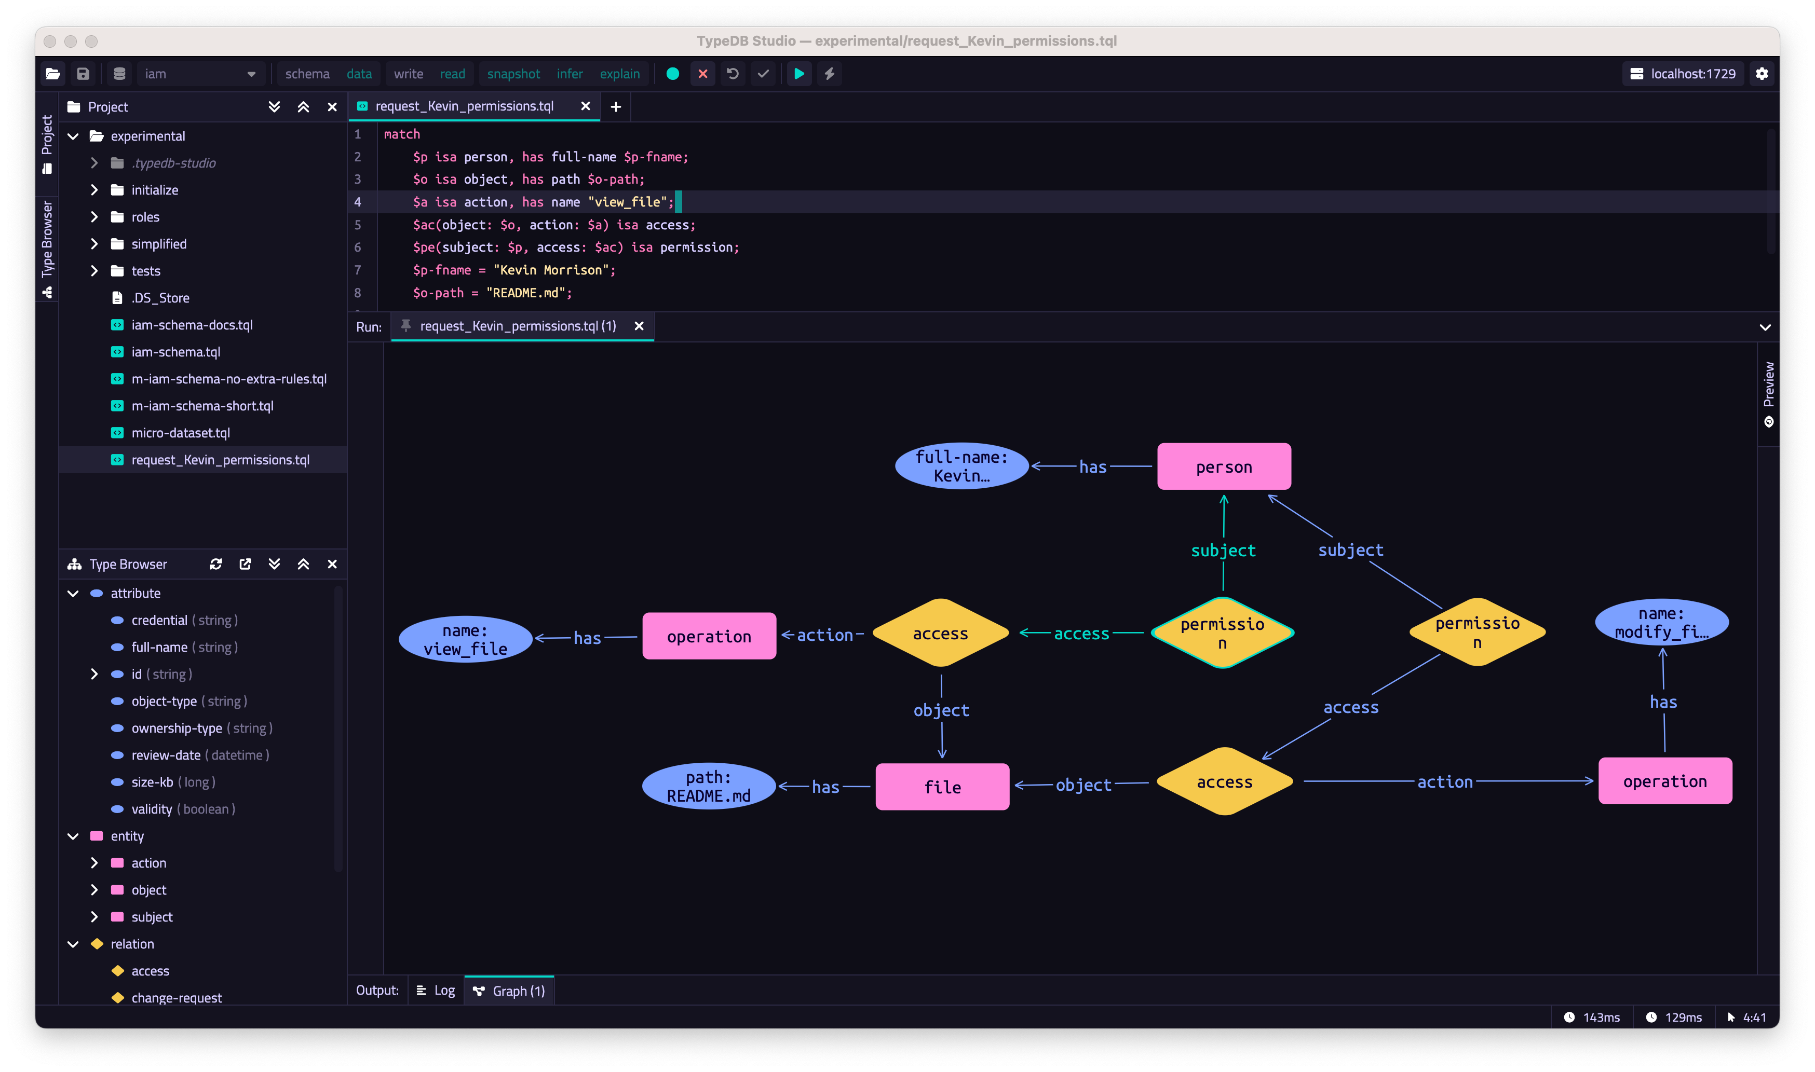Collapse the experimental folder
Image resolution: width=1815 pixels, height=1072 pixels.
coord(73,136)
